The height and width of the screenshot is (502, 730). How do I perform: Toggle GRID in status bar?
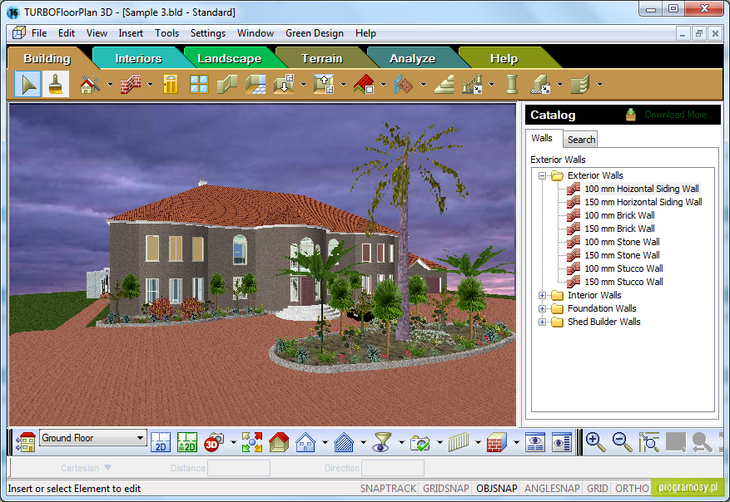(x=598, y=489)
